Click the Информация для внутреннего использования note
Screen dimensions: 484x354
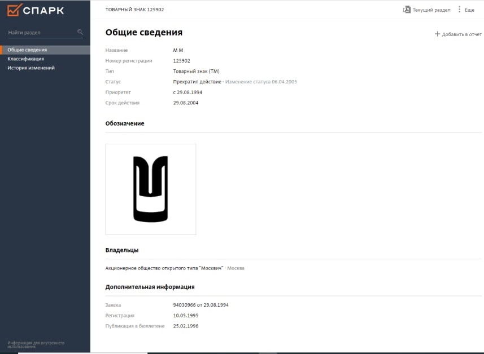pyautogui.click(x=36, y=344)
